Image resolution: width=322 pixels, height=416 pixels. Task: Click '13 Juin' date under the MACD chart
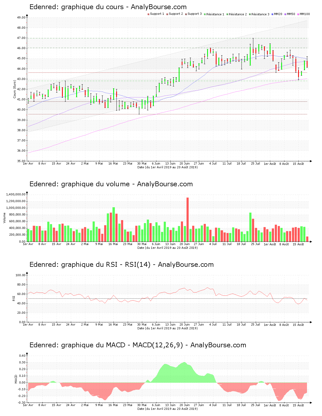[170, 405]
